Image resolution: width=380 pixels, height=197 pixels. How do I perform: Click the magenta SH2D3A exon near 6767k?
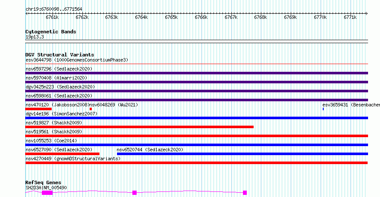pos(245,193)
